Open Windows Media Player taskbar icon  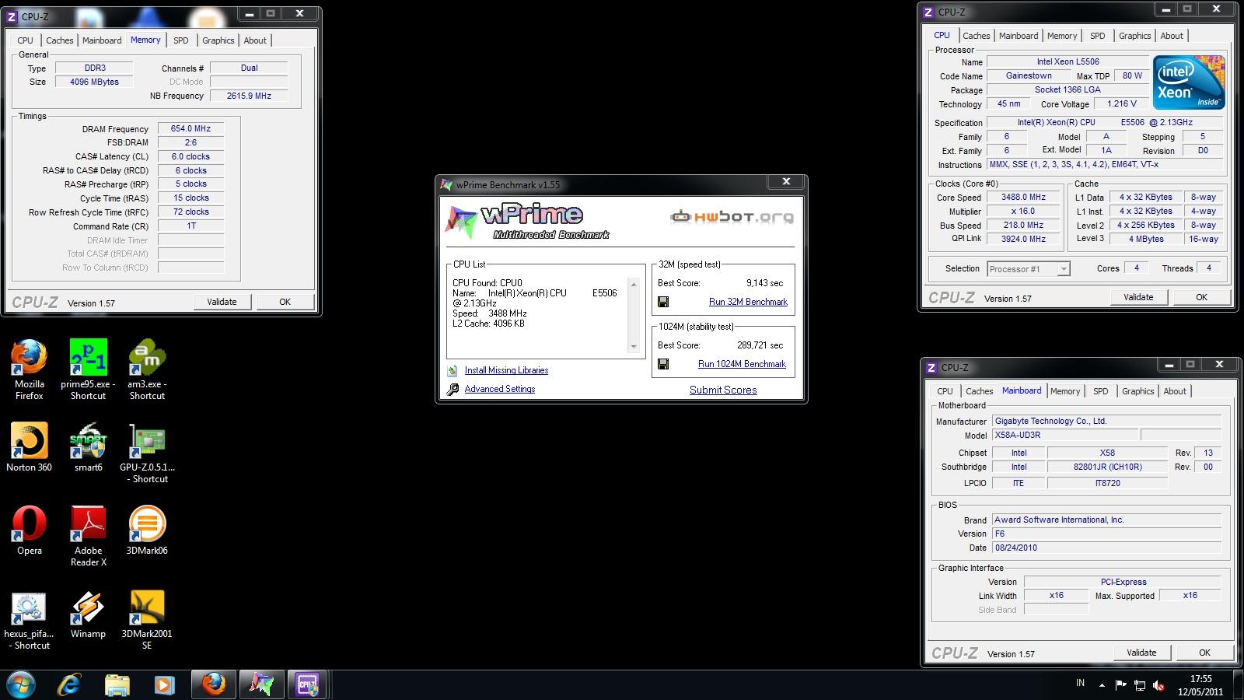tap(164, 684)
